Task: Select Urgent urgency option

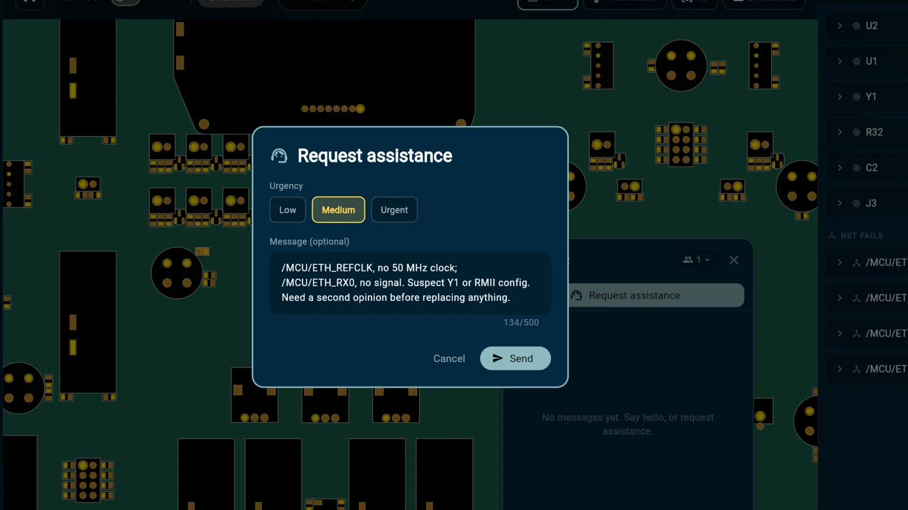Action: coord(394,210)
